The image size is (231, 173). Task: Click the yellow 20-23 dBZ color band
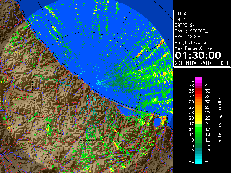199,118
